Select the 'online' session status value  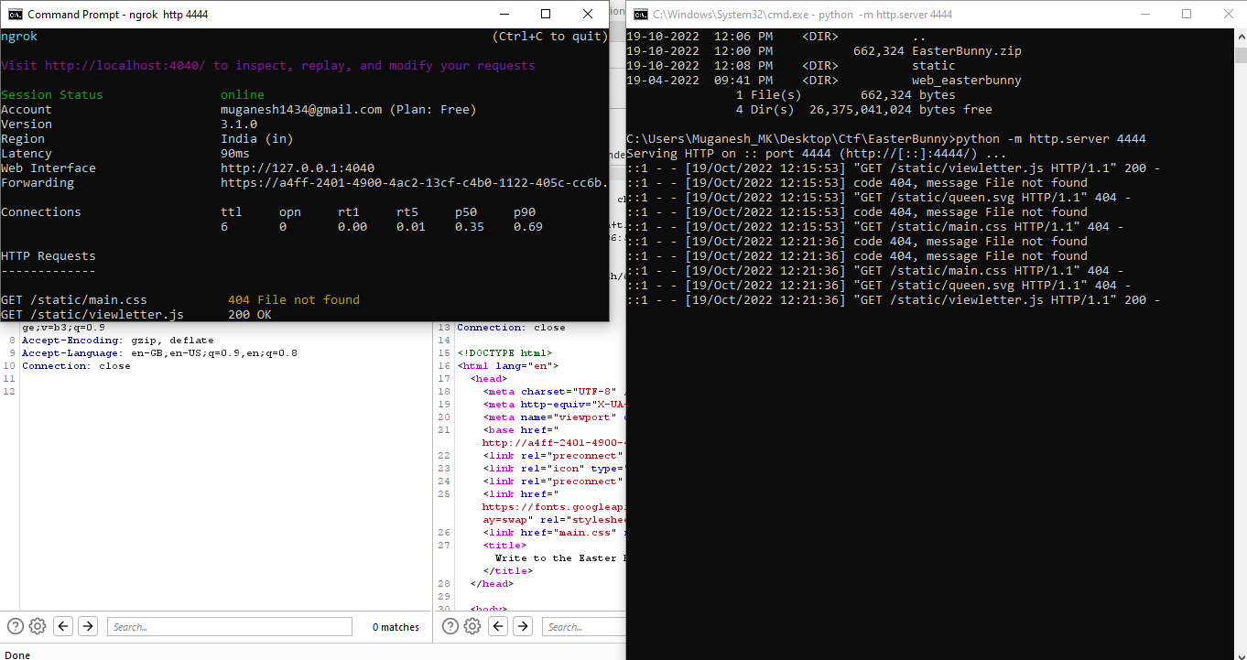click(x=243, y=95)
